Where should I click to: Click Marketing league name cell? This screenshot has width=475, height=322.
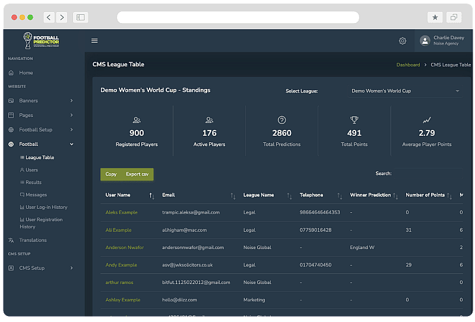(x=254, y=300)
